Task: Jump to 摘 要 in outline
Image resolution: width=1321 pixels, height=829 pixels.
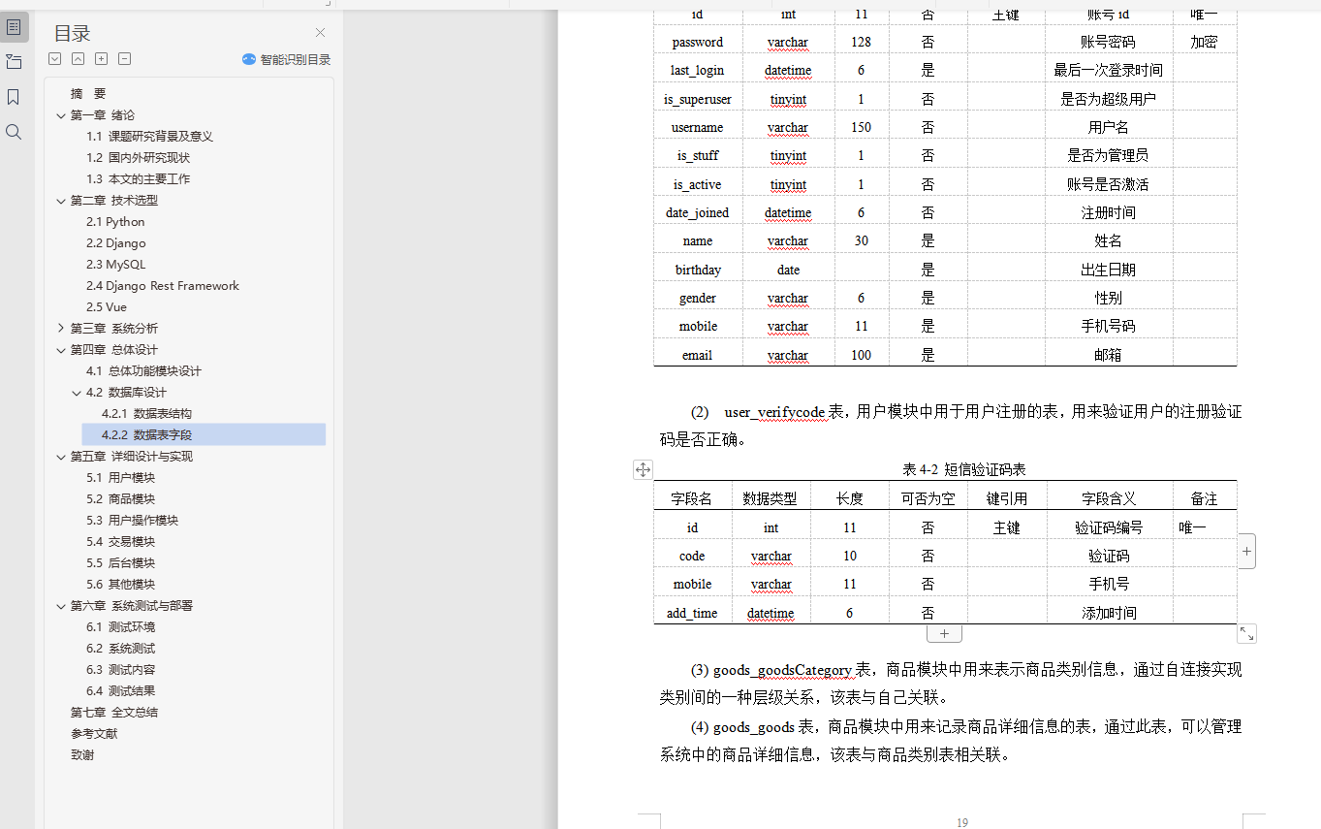Action: point(88,94)
